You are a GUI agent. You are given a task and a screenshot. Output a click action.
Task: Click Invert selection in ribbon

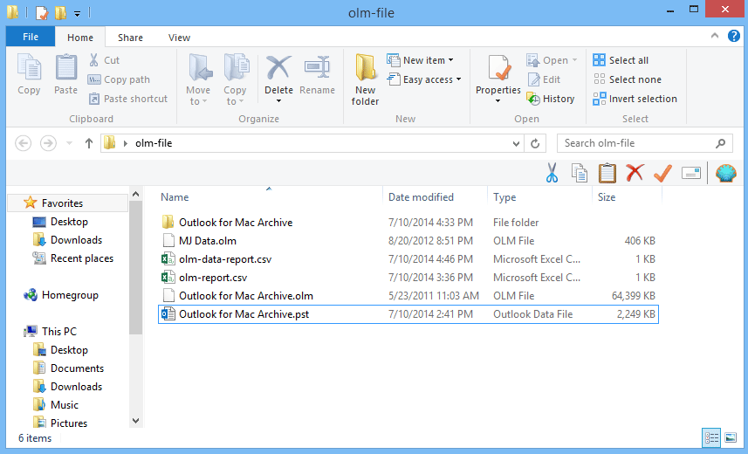click(635, 99)
